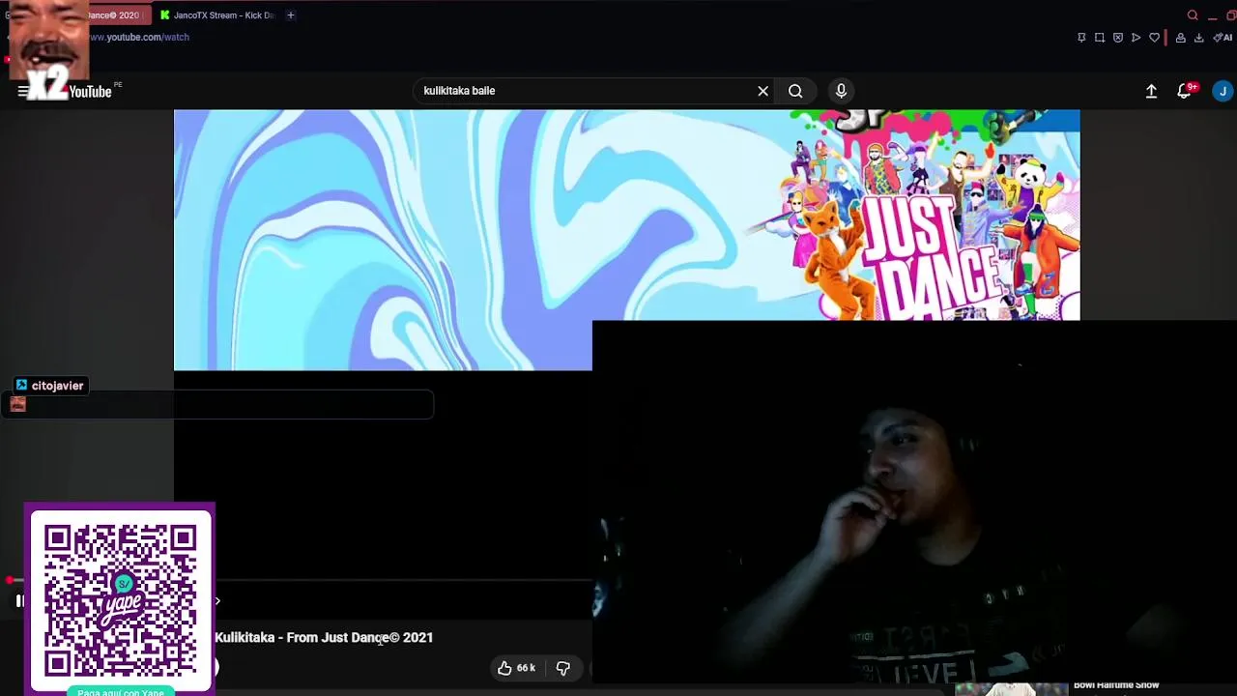The height and width of the screenshot is (696, 1237).
Task: Open browser bookmarks heart icon
Action: click(x=1154, y=38)
